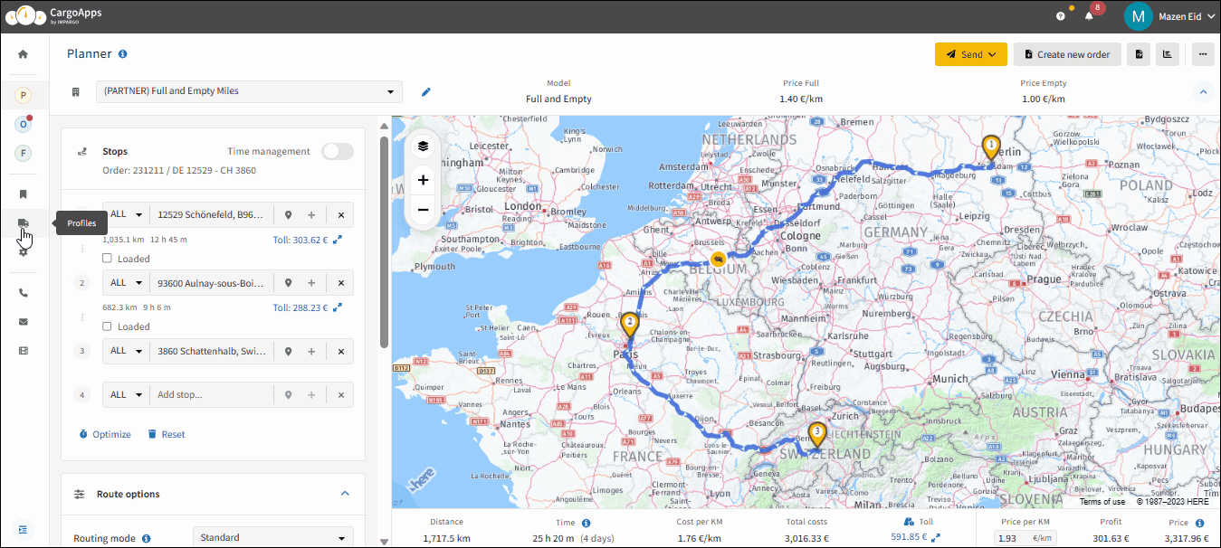Click the 3860 Schattenhalb address field
1221x548 pixels.
tap(213, 351)
